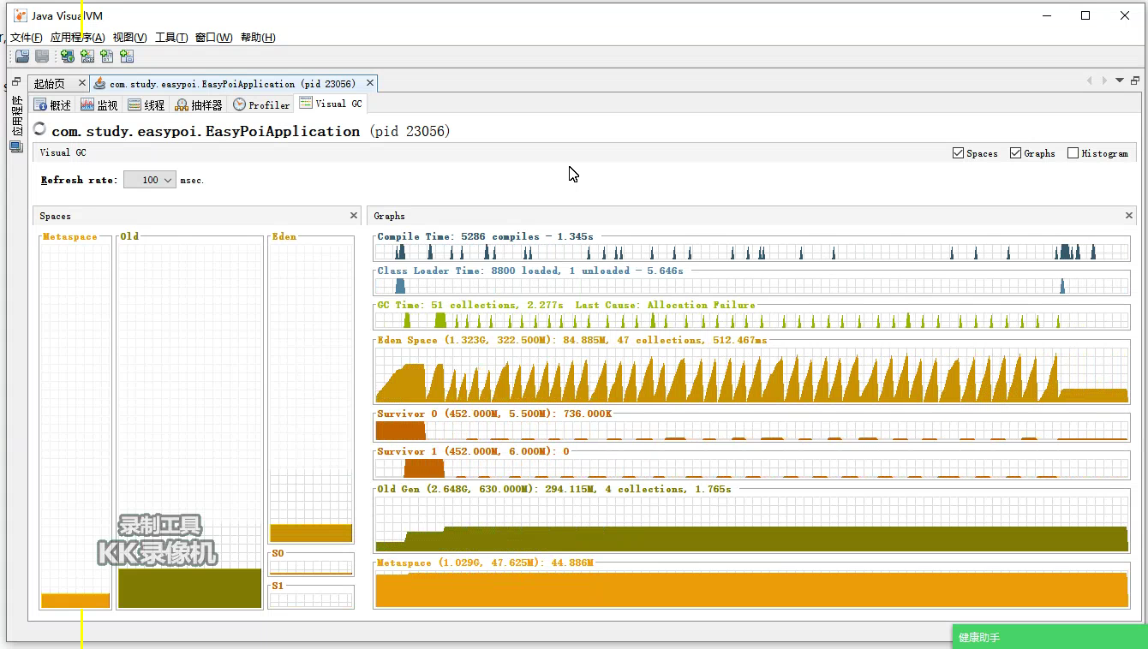Click the GC Time graph

point(751,319)
